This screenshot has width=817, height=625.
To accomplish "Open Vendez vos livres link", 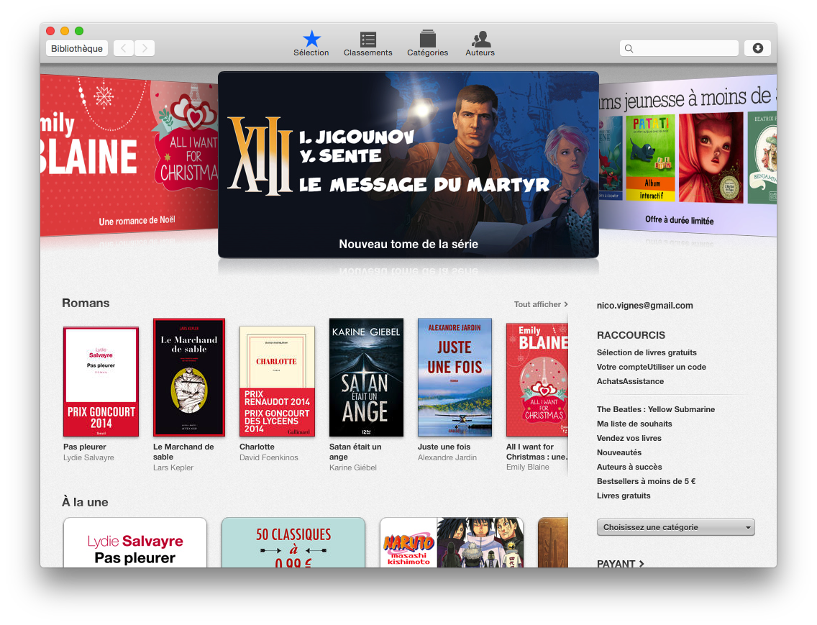I will point(629,438).
